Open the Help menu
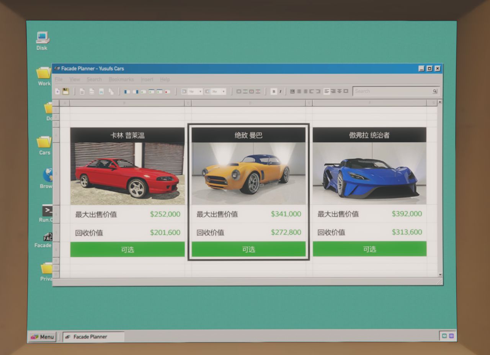Viewport: 490px width, 355px height. click(x=165, y=80)
